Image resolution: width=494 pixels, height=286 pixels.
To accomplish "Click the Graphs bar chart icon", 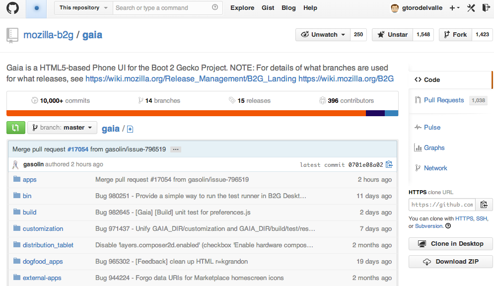I will [418, 147].
